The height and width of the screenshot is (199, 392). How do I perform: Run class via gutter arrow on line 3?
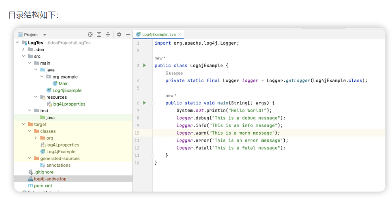(x=144, y=65)
